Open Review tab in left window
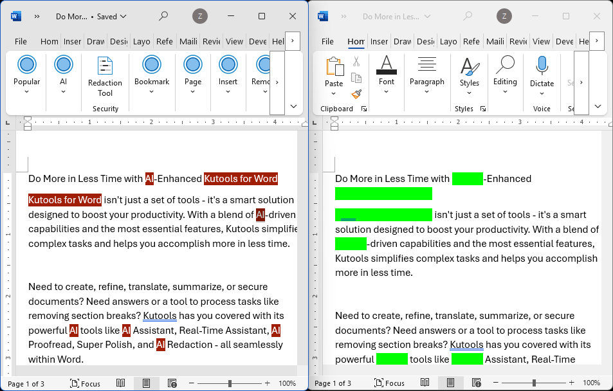Image resolution: width=613 pixels, height=391 pixels. [212, 41]
